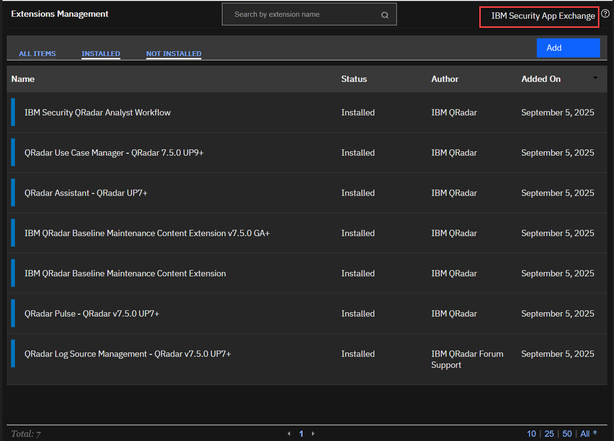614x441 pixels.
Task: Select IBM Security QRadar Analyst Workflow row
Action: pyautogui.click(x=98, y=113)
